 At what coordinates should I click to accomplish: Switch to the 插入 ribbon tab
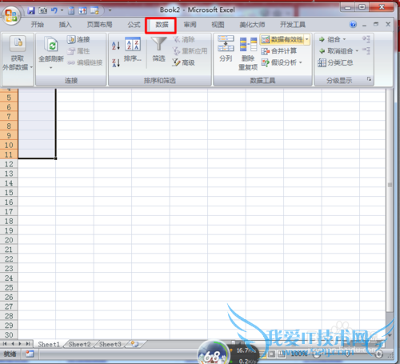click(x=65, y=25)
